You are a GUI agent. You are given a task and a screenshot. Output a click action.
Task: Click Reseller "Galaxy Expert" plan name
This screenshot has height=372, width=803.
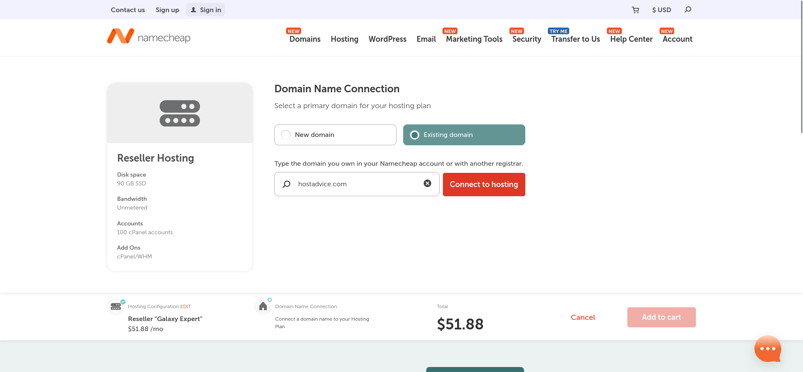(x=165, y=319)
